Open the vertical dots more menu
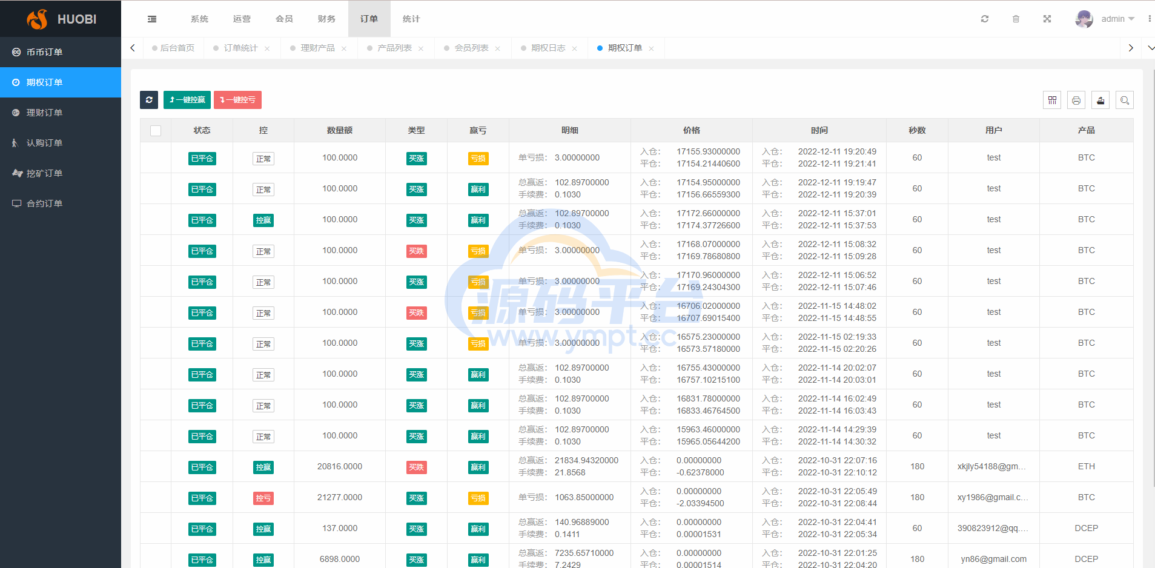This screenshot has width=1155, height=568. (x=1150, y=19)
